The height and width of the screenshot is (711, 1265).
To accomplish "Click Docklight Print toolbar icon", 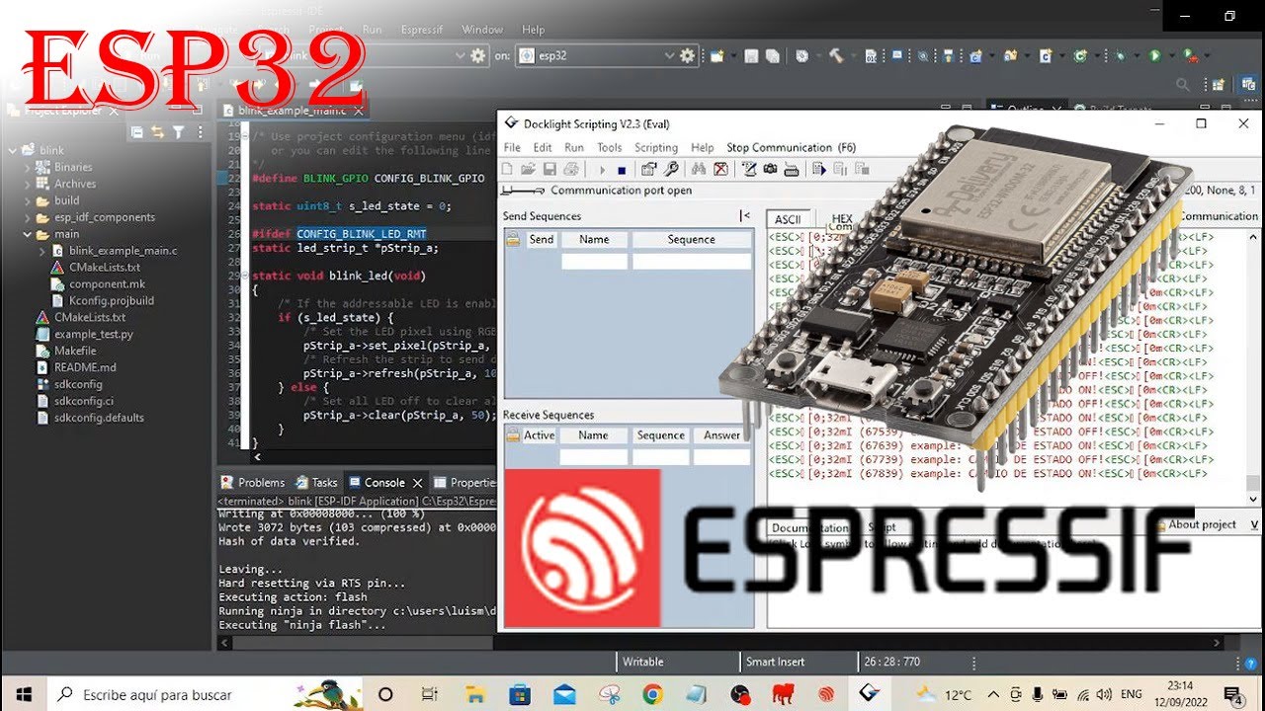I will [571, 170].
